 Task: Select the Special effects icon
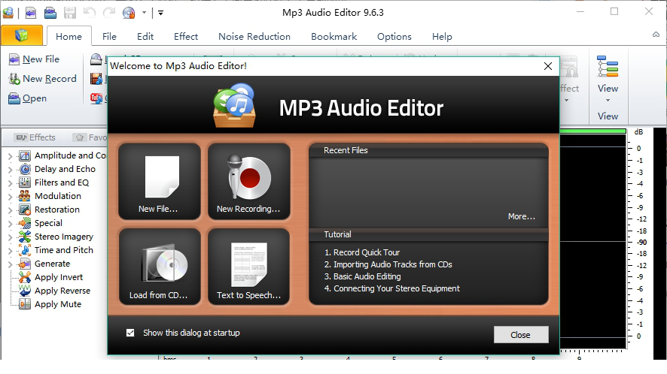(x=25, y=223)
